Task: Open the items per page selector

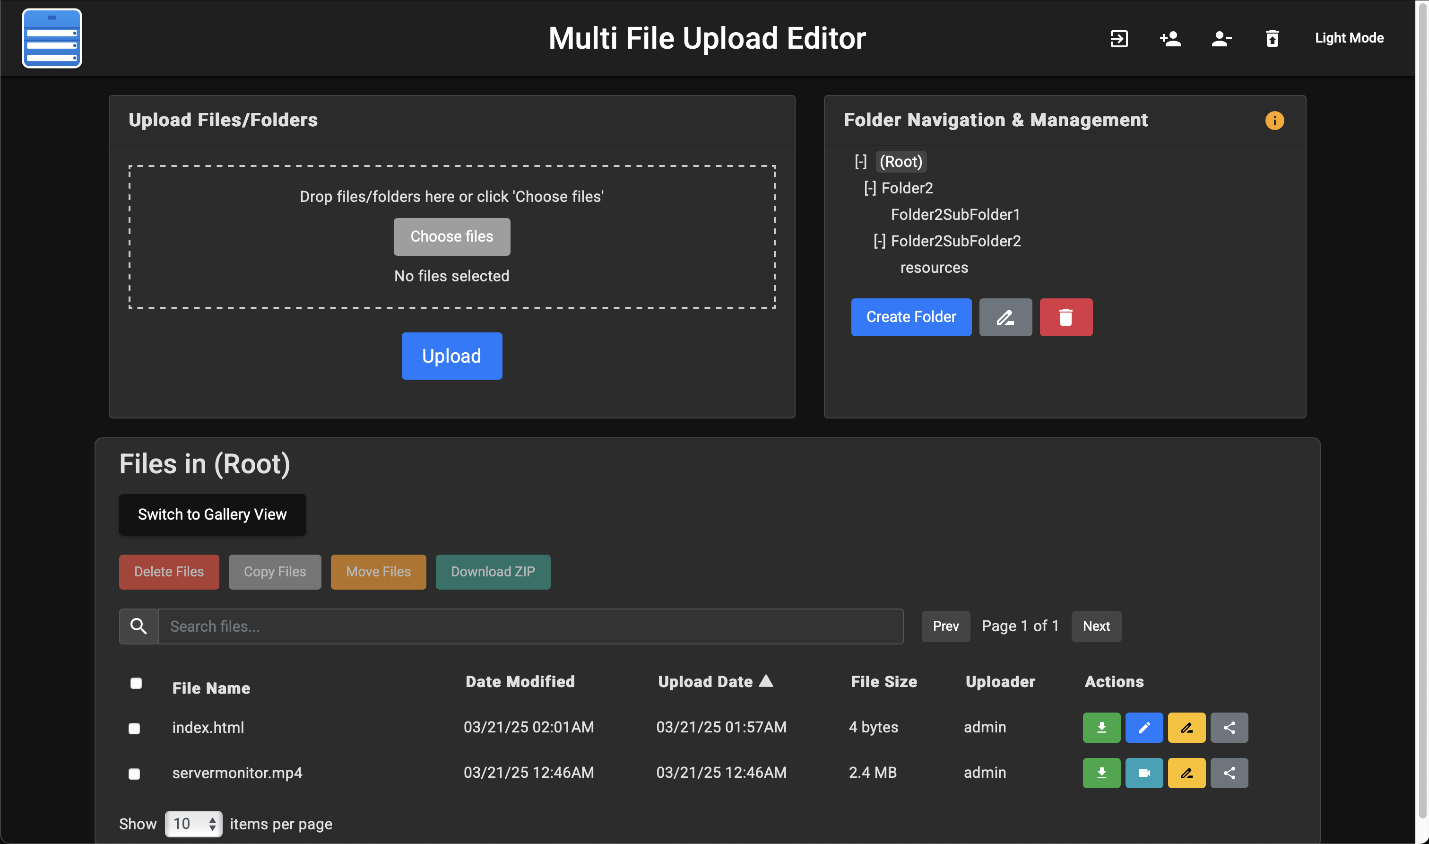Action: coord(193,824)
